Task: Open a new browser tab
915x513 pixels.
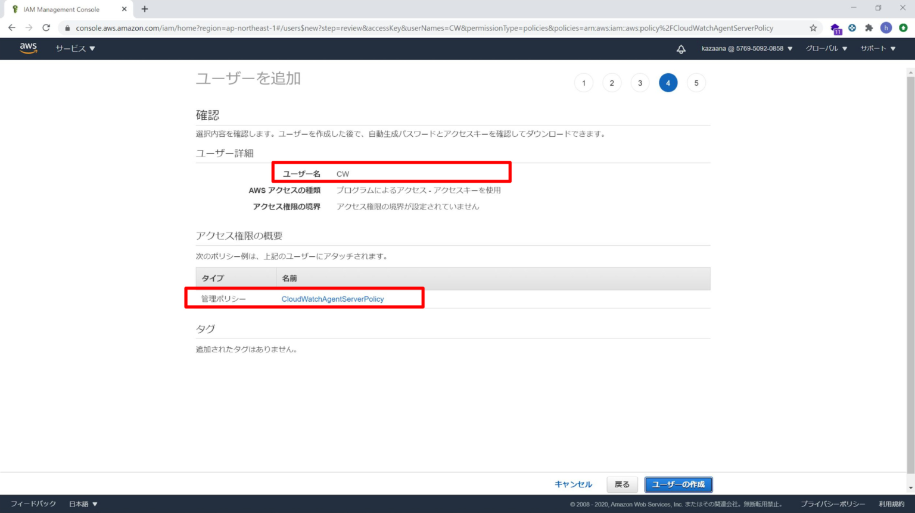Action: click(x=144, y=9)
